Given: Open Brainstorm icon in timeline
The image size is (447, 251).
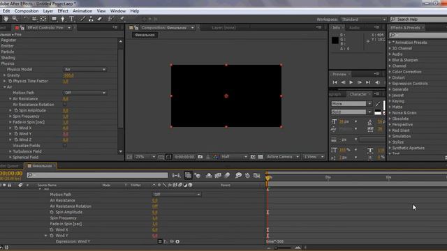Looking at the screenshot, I should click(238, 176).
